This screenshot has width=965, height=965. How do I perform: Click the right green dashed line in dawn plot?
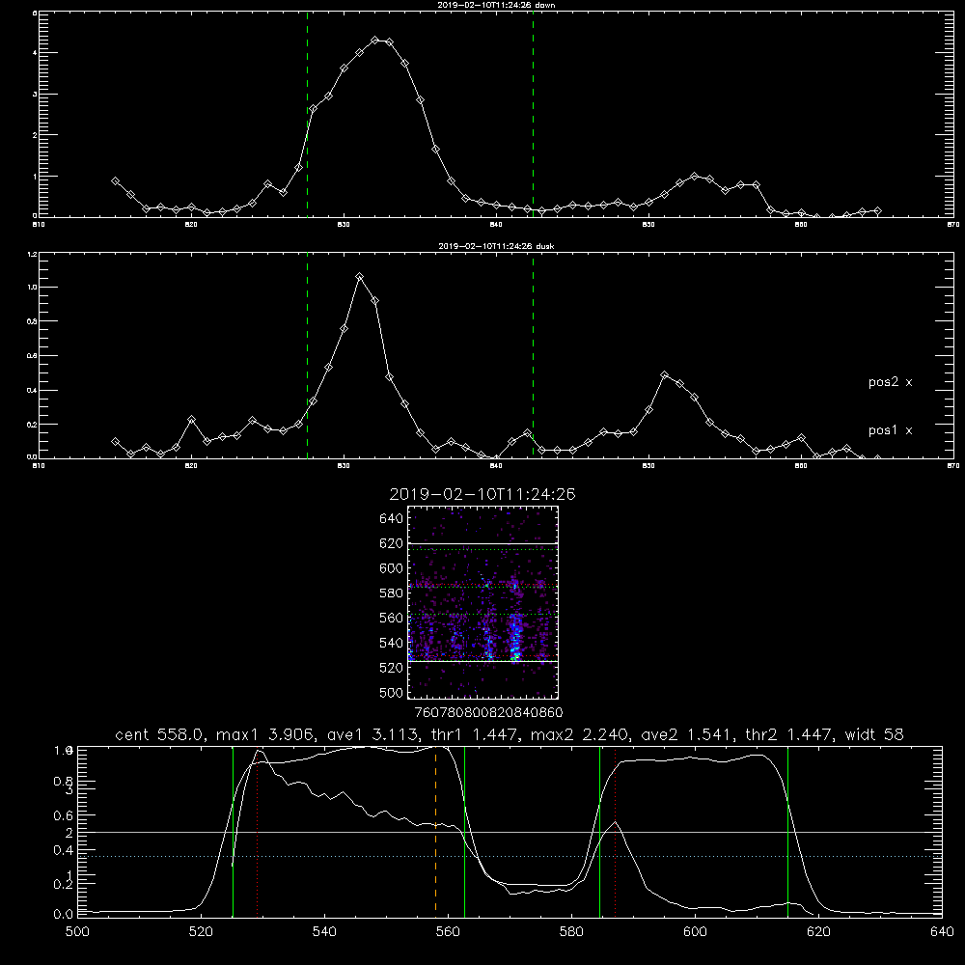[x=533, y=114]
